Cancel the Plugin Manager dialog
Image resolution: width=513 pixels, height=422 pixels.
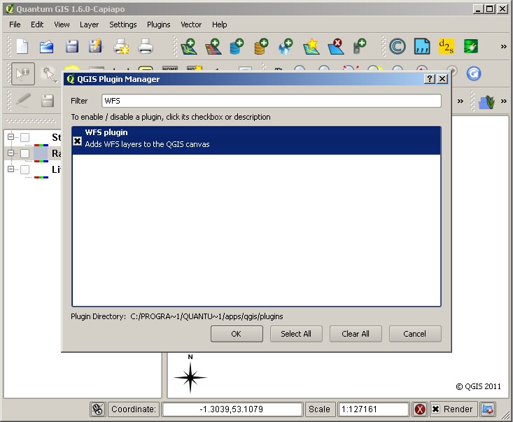click(415, 334)
